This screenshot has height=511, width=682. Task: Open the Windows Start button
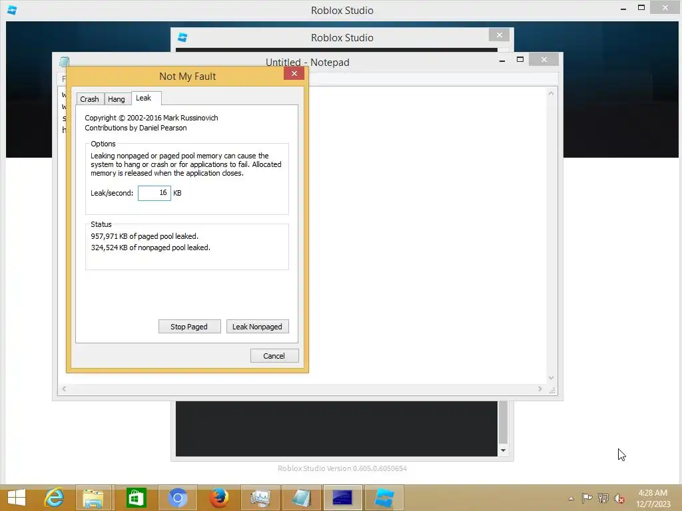tap(17, 498)
